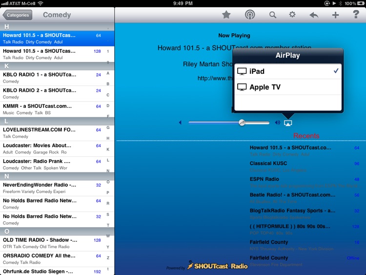Jump to index letter Z

108,258
